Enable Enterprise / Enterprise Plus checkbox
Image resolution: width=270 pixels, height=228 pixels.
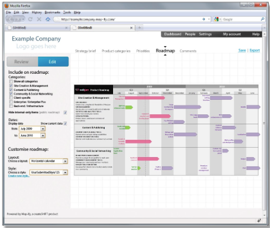pyautogui.click(x=11, y=102)
